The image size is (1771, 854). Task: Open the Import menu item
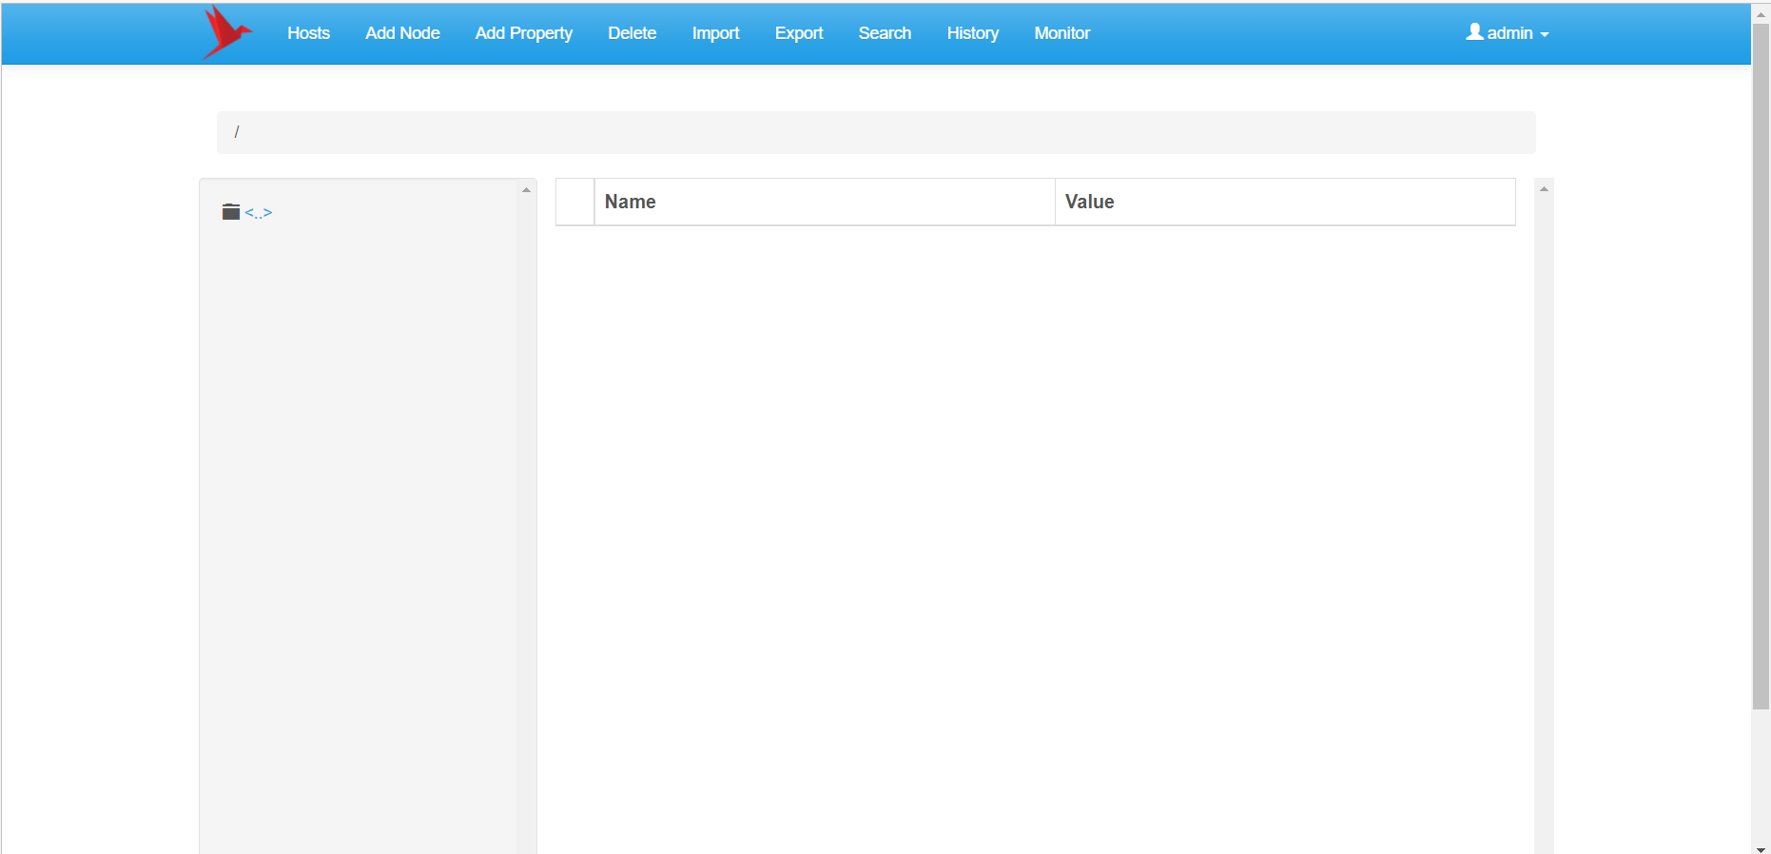pos(716,33)
